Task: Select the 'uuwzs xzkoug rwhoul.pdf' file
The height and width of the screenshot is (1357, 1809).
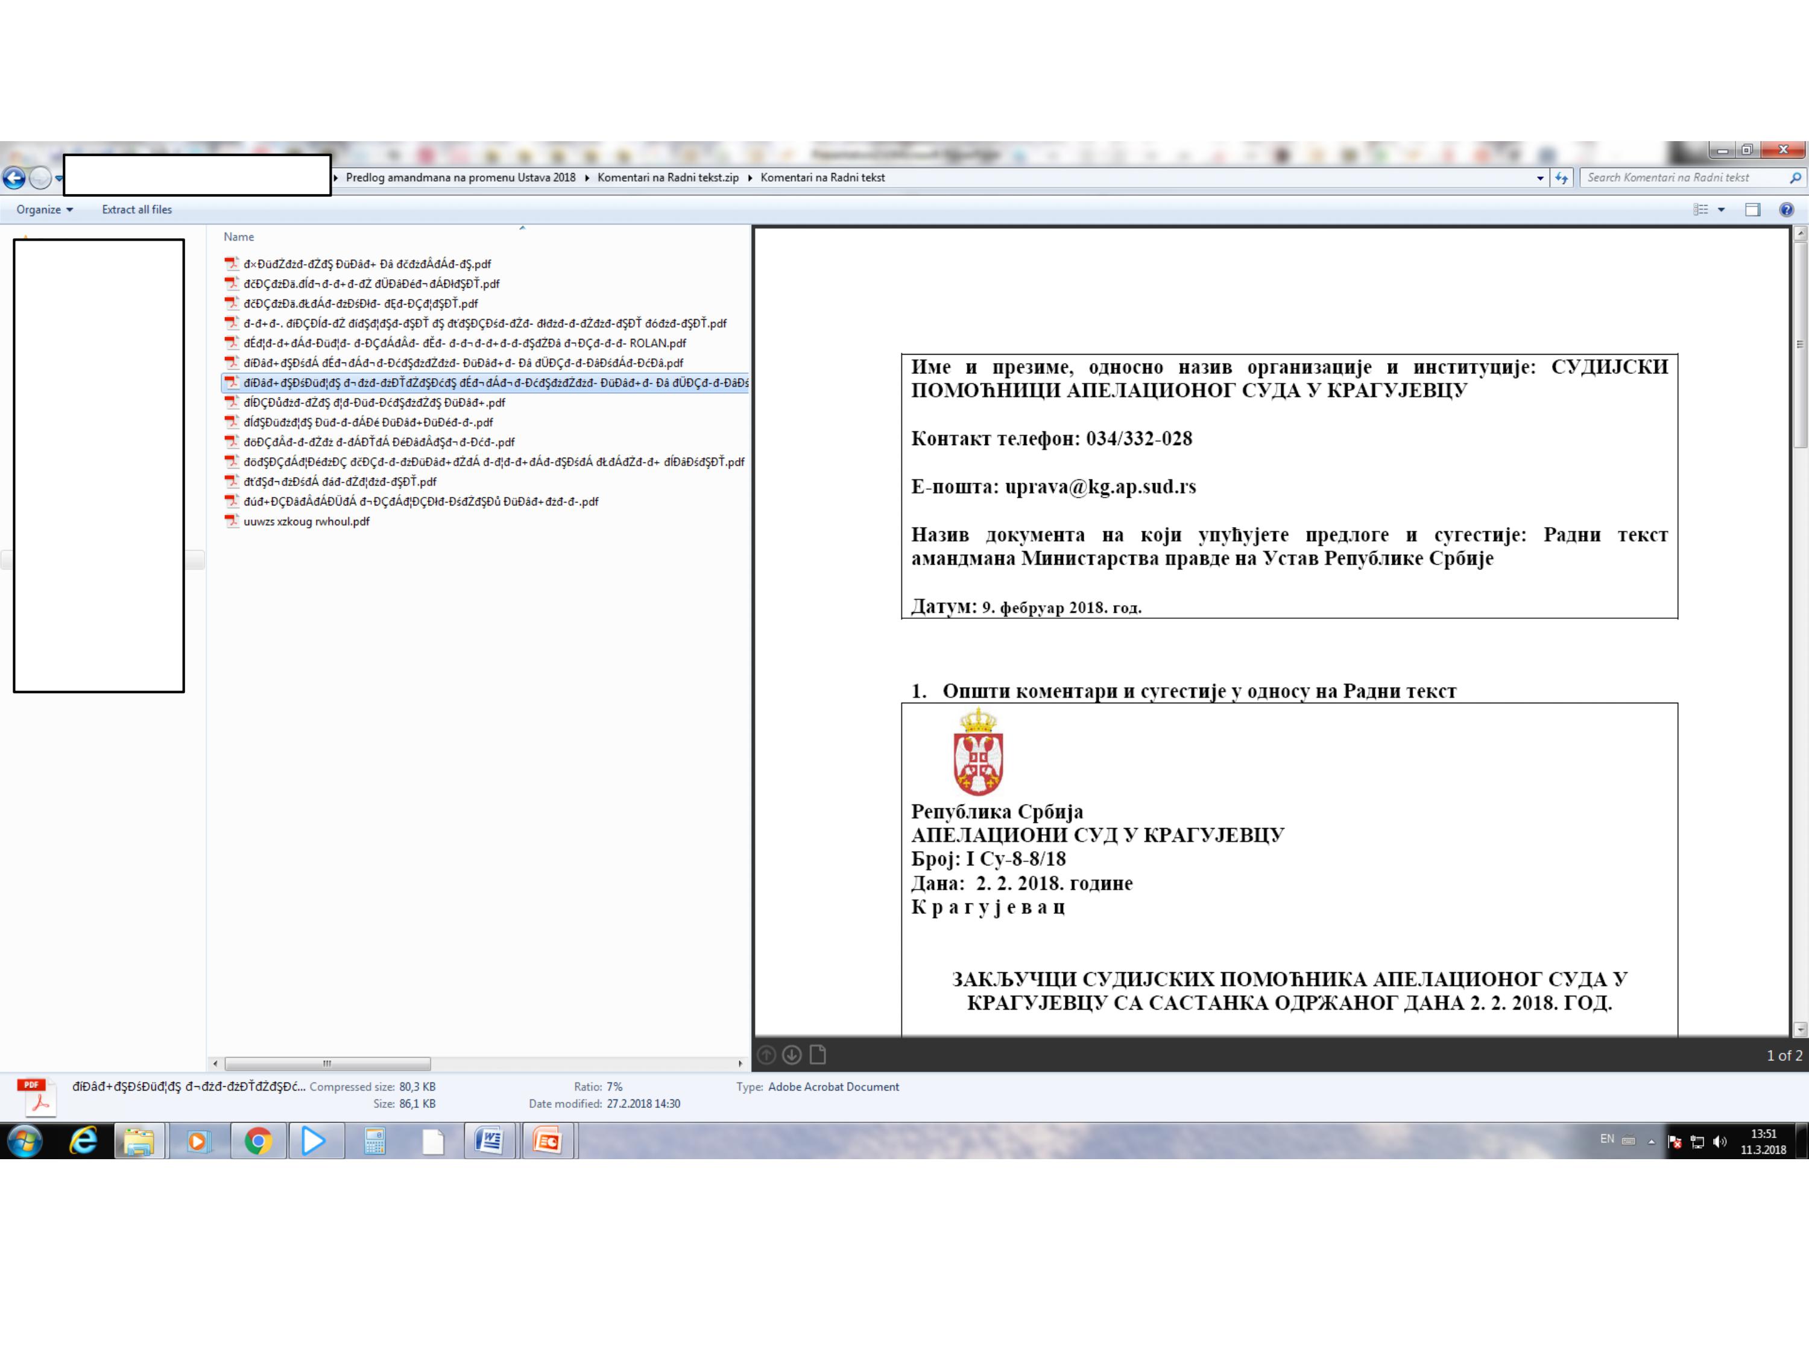Action: [x=306, y=521]
